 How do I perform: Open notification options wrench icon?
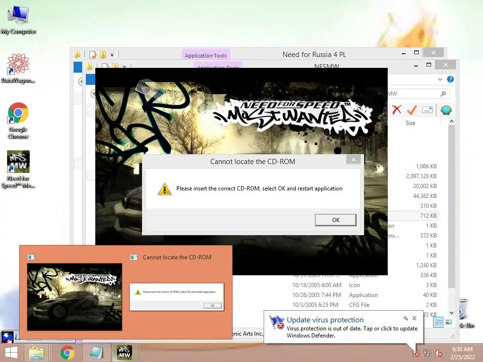click(405, 318)
